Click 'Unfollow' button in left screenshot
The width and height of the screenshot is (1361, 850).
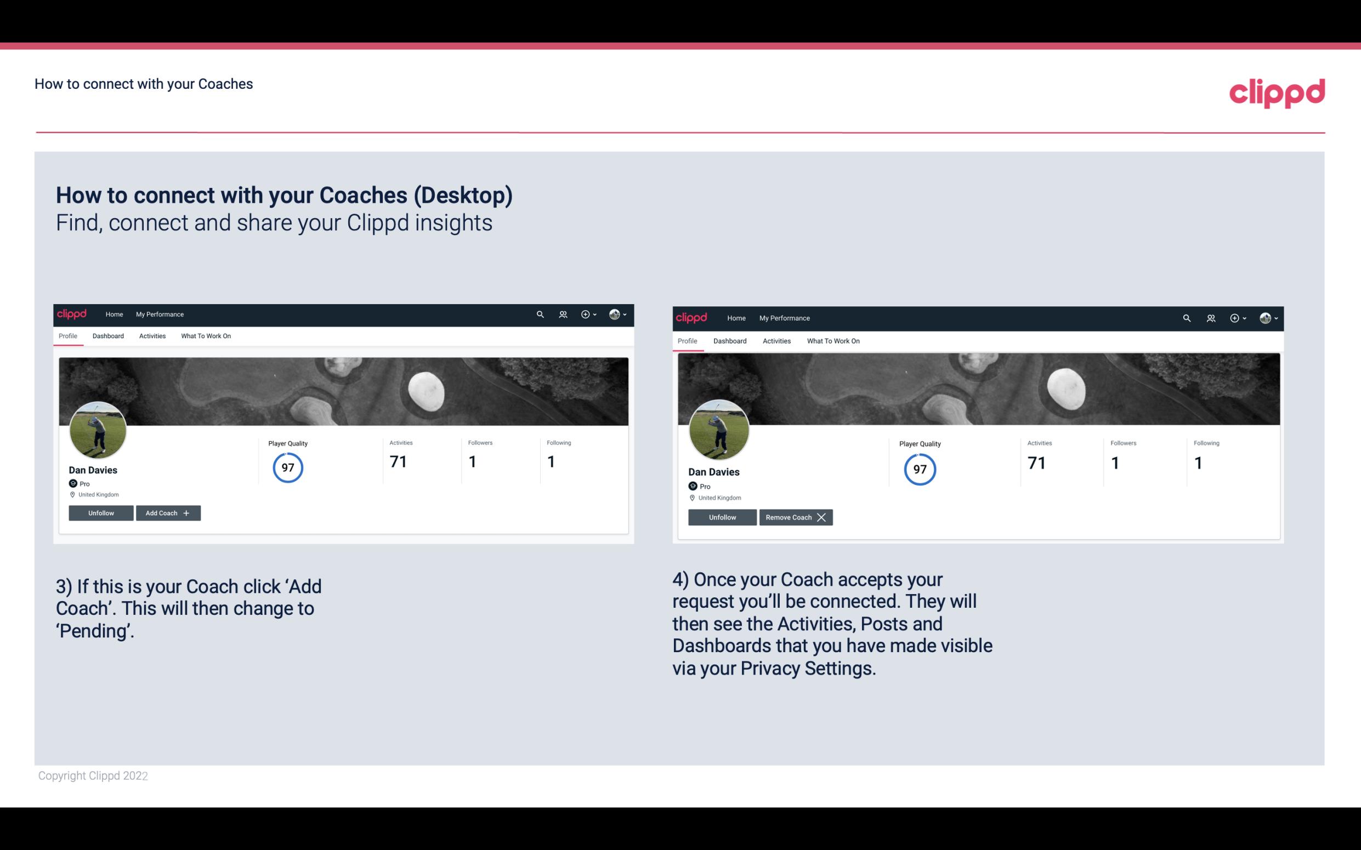101,512
